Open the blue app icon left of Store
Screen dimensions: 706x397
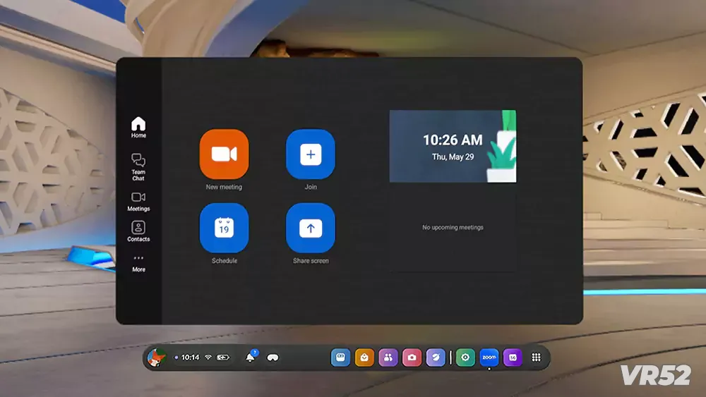[x=340, y=358]
